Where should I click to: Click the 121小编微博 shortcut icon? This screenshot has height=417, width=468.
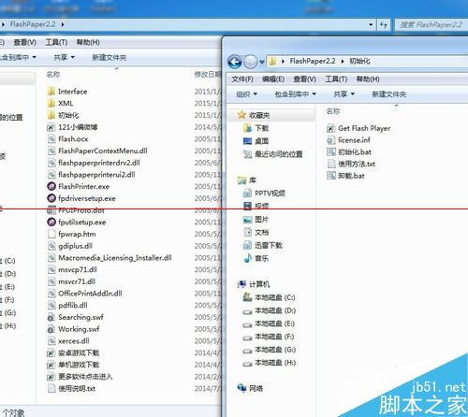(51, 127)
